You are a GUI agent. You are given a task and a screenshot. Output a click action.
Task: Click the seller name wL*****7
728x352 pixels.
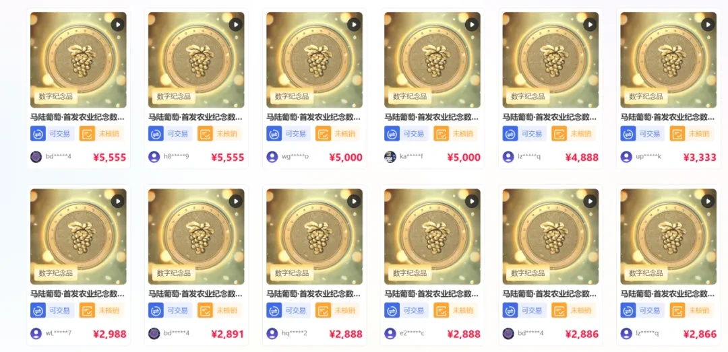pyautogui.click(x=59, y=334)
